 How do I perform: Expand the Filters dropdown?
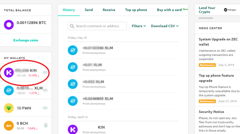click(139, 26)
